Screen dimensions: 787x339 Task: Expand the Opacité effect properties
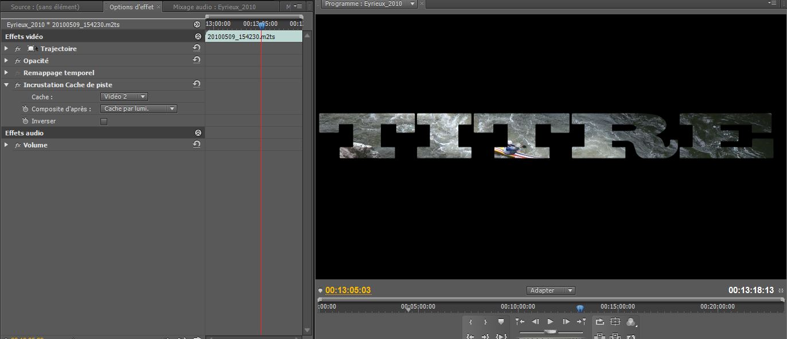[6, 61]
